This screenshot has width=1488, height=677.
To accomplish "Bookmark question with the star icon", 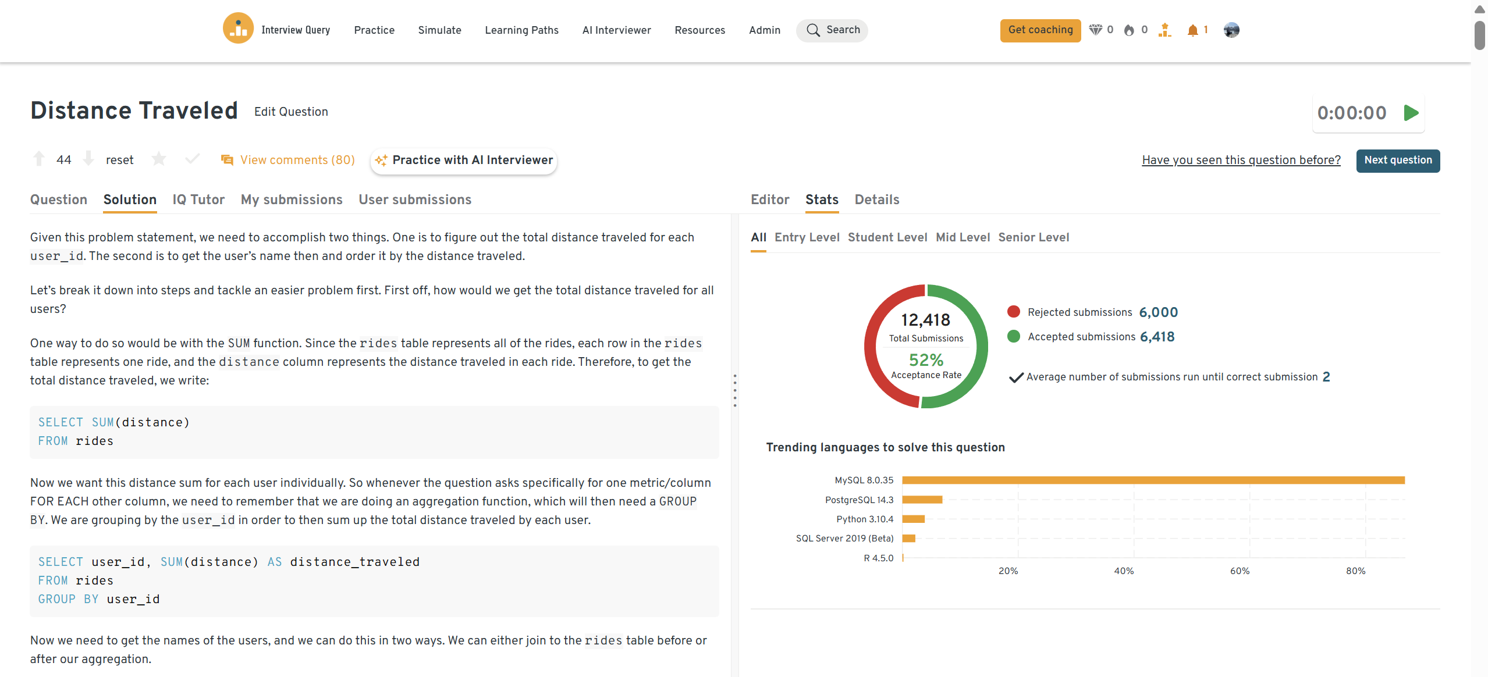I will [x=158, y=159].
